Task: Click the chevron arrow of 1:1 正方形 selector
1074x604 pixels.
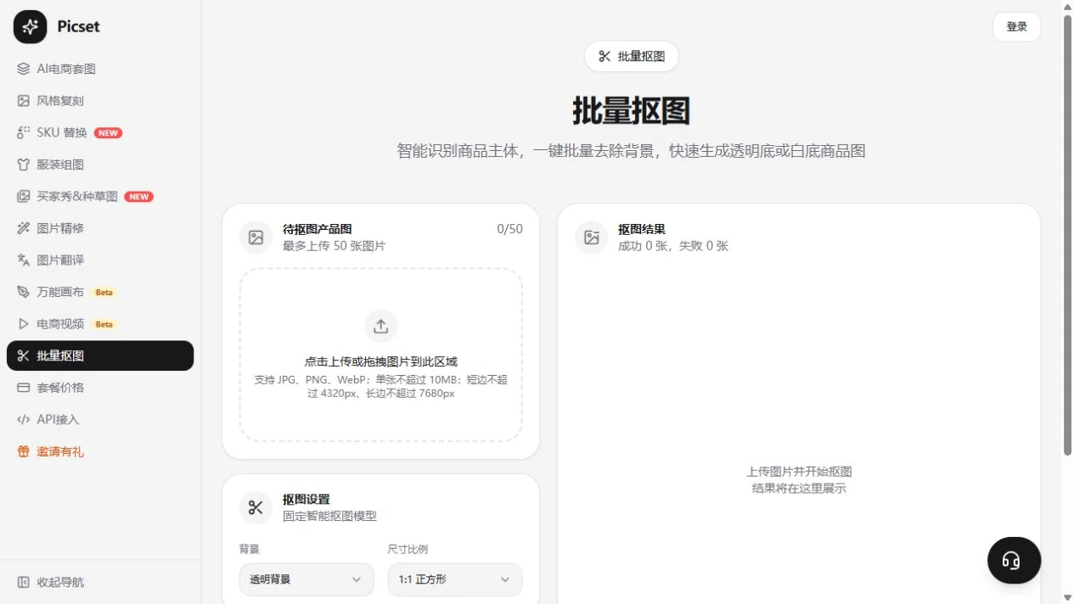Action: [x=505, y=579]
